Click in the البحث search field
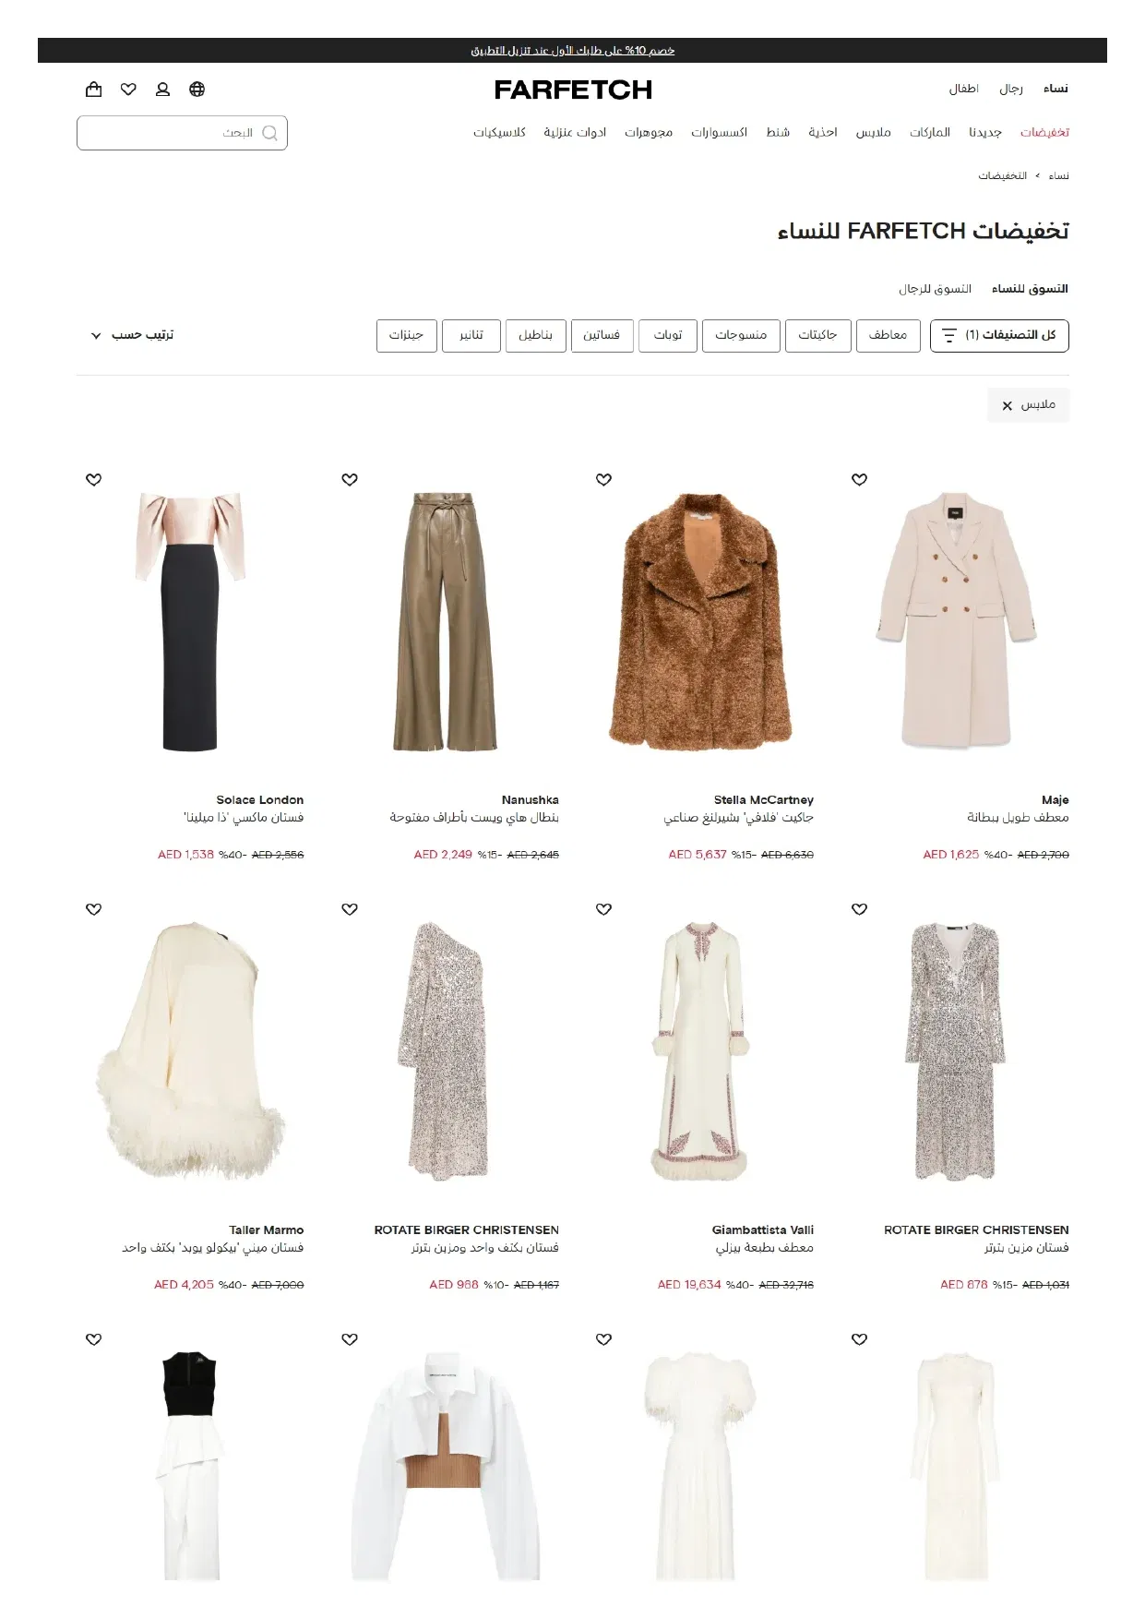 tap(182, 133)
